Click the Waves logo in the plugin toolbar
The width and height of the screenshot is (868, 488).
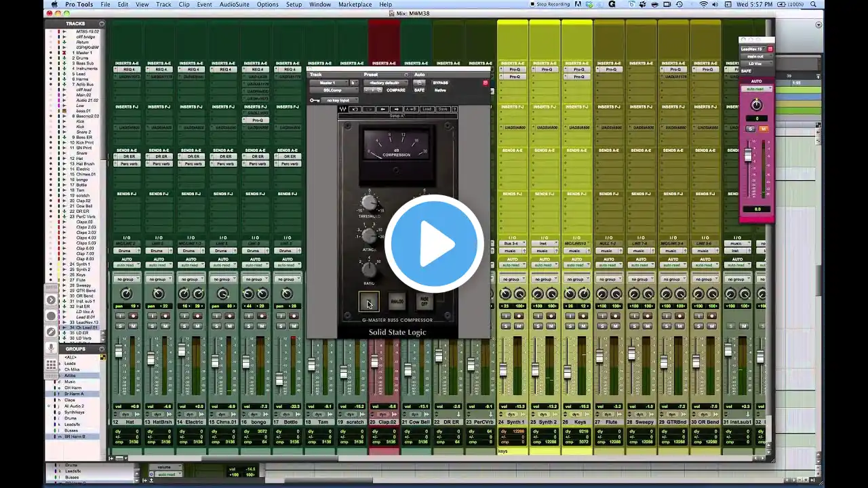tap(342, 109)
